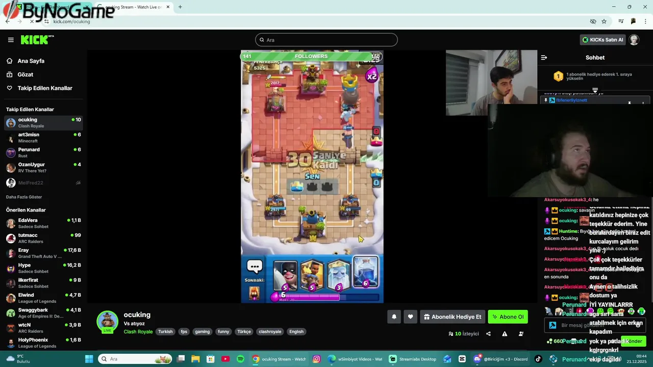
Task: Open the Perunard Rust channel
Action: coord(43,152)
